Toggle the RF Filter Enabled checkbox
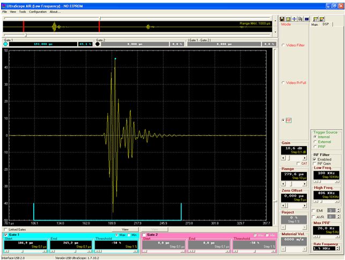This screenshot has width=345, height=260. coord(315,159)
